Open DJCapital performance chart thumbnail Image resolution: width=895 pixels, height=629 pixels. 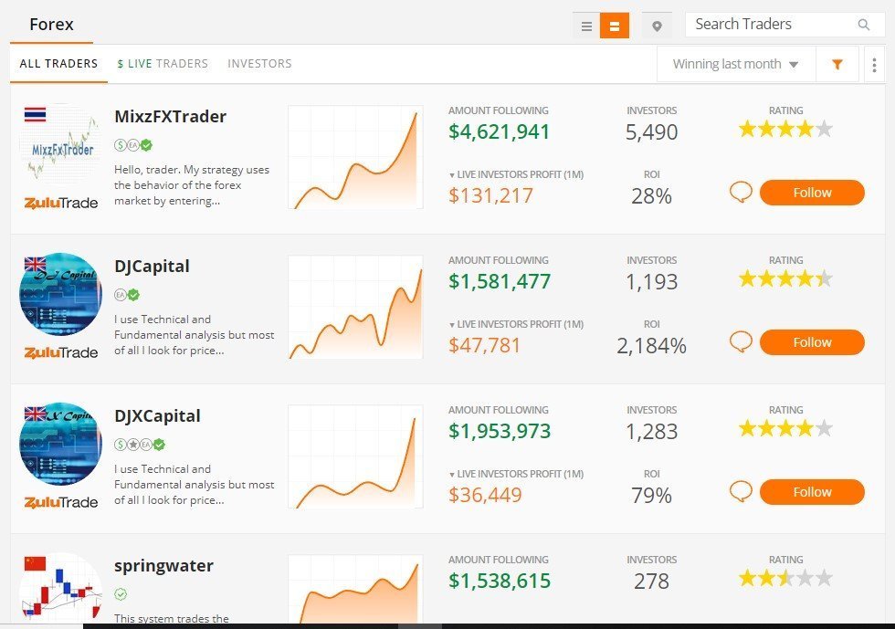[355, 307]
